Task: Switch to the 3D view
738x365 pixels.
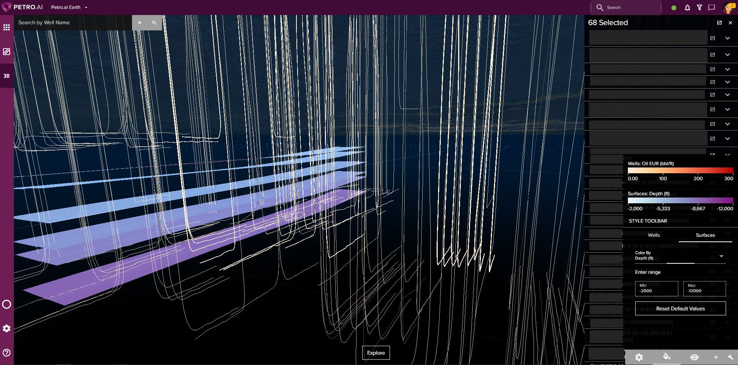Action: (7, 76)
